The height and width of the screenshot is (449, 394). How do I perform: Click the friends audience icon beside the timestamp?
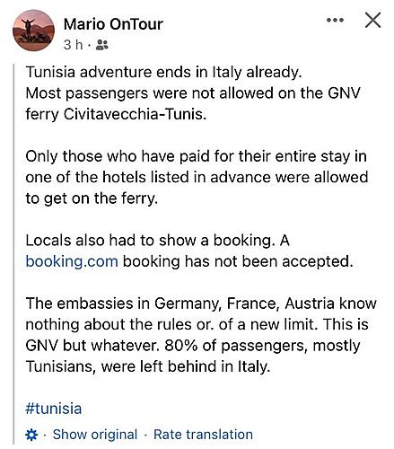pyautogui.click(x=101, y=45)
